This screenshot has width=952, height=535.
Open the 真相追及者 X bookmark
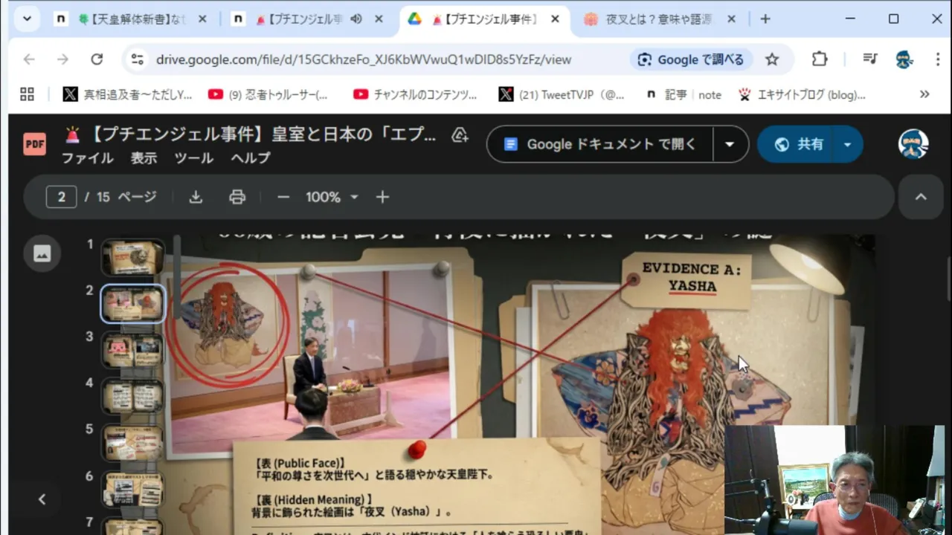[127, 94]
